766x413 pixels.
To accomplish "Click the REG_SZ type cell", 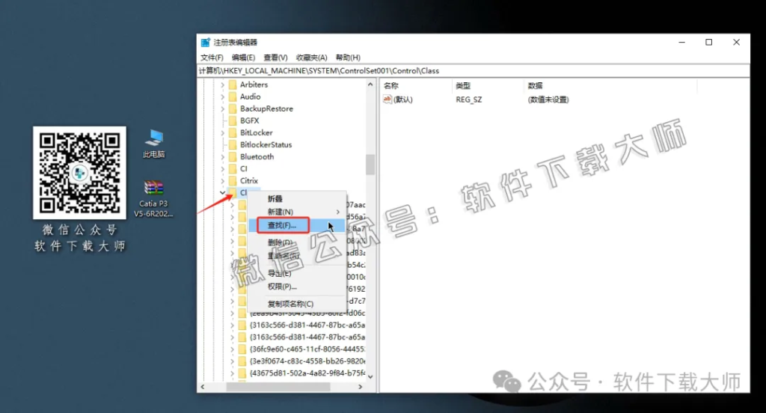I will tap(469, 100).
